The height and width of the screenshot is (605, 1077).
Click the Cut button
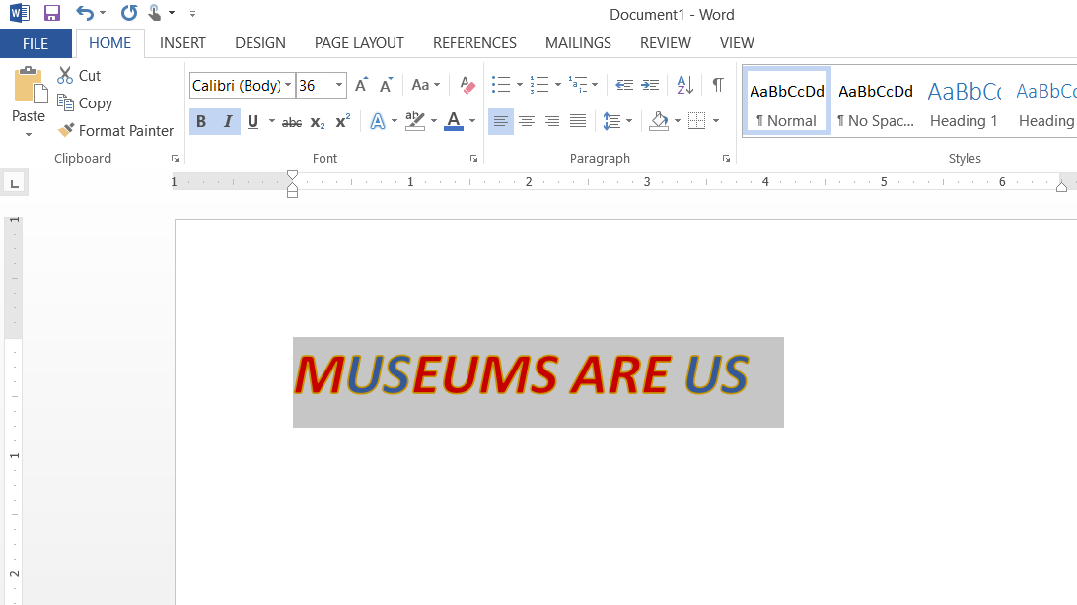(x=79, y=76)
